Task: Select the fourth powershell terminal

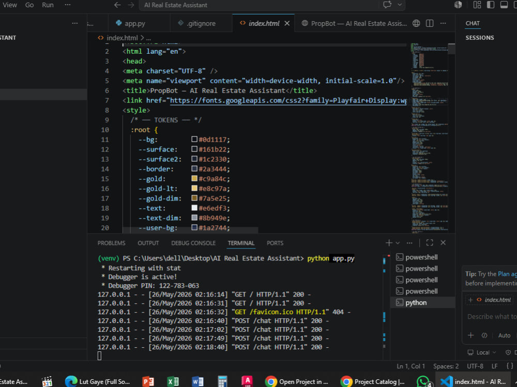Action: [423, 291]
